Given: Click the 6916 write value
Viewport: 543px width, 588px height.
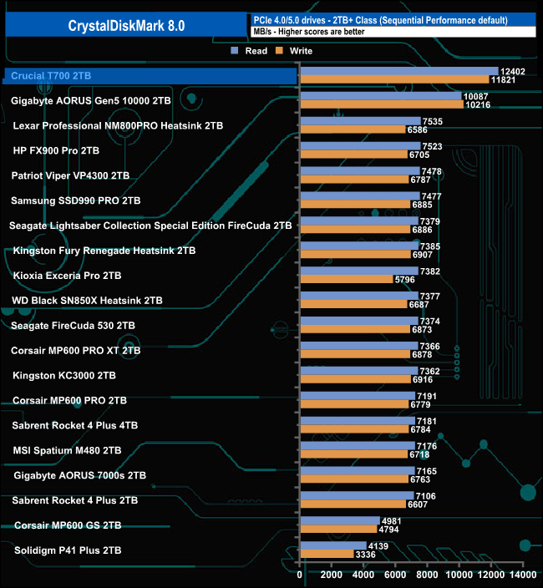Looking at the screenshot, I should 423,379.
